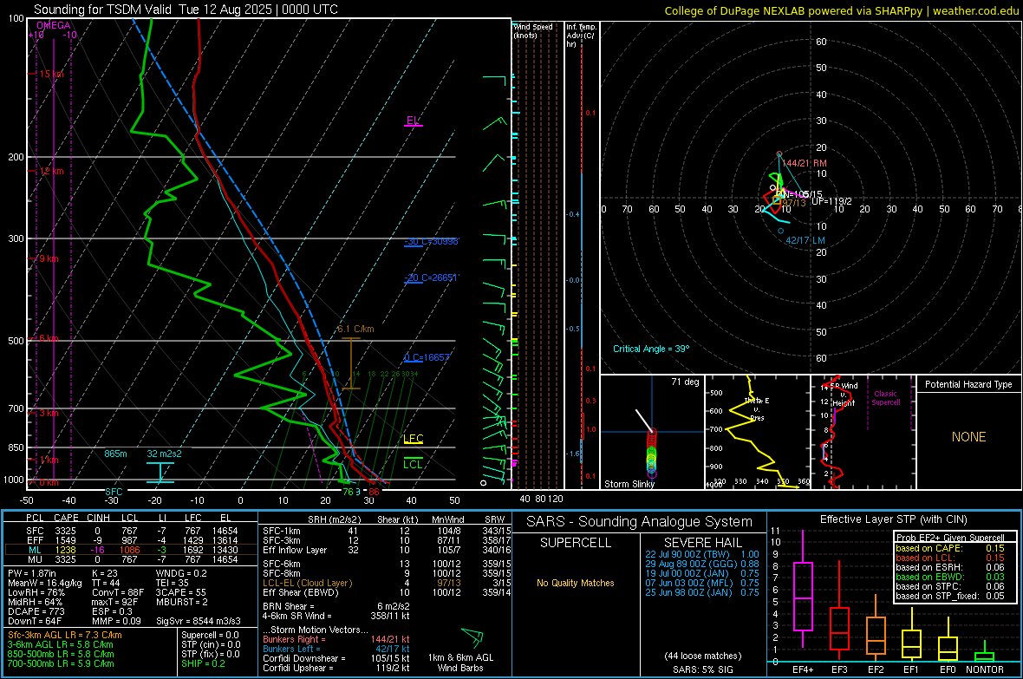Click the MU parcel row label
Screen dimensions: 1023x679
[x=35, y=559]
